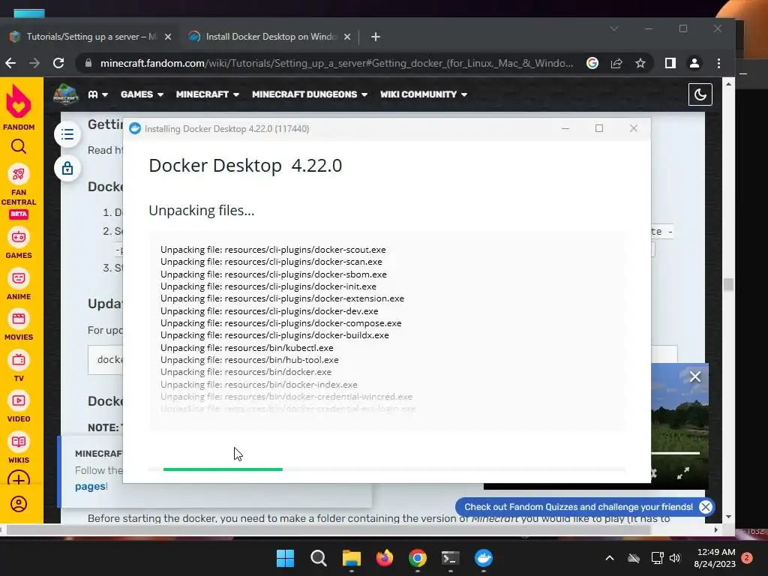Open Chrome from the taskbar
The height and width of the screenshot is (576, 768).
point(418,558)
